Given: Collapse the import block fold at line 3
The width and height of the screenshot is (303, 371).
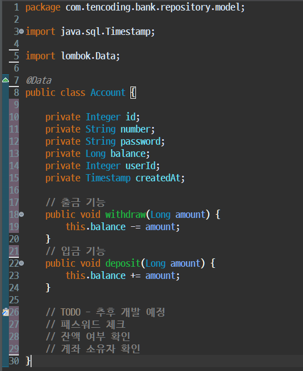Looking at the screenshot, I should (21, 31).
